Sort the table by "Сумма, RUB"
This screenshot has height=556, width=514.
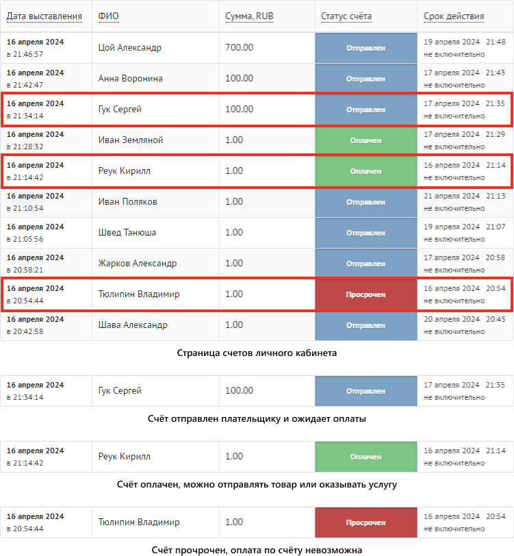[249, 16]
